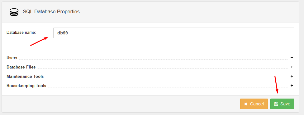The height and width of the screenshot is (115, 304).
Task: Click the floppy disk icon on Save
Action: [276, 104]
